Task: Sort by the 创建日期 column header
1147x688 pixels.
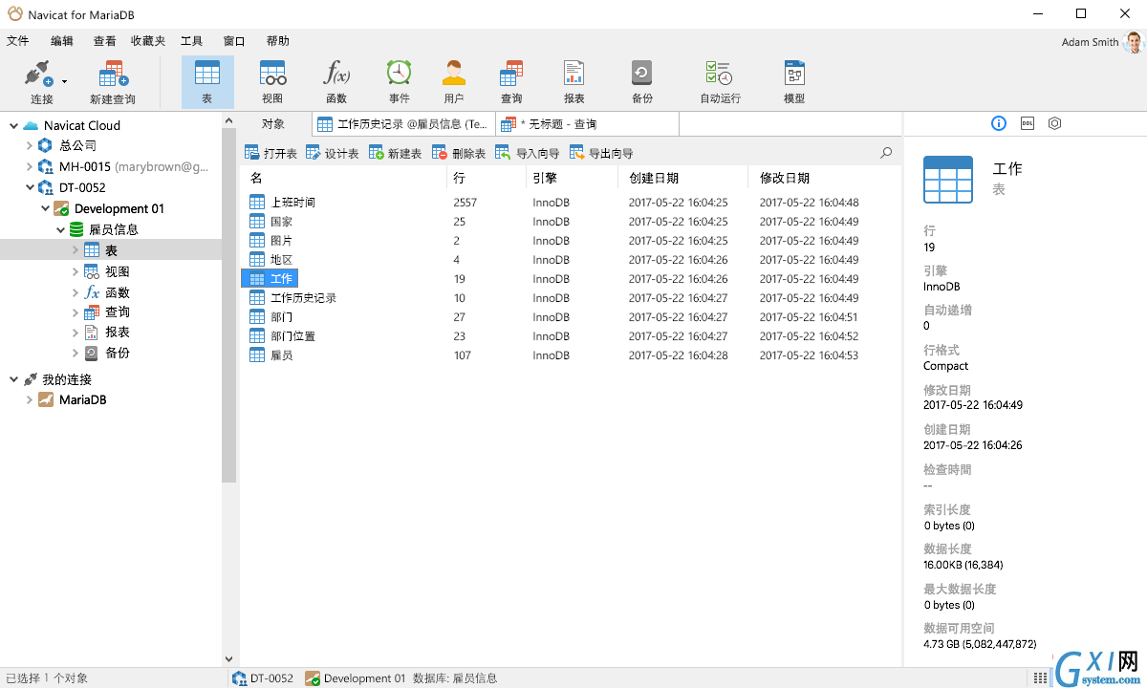Action: 683,178
